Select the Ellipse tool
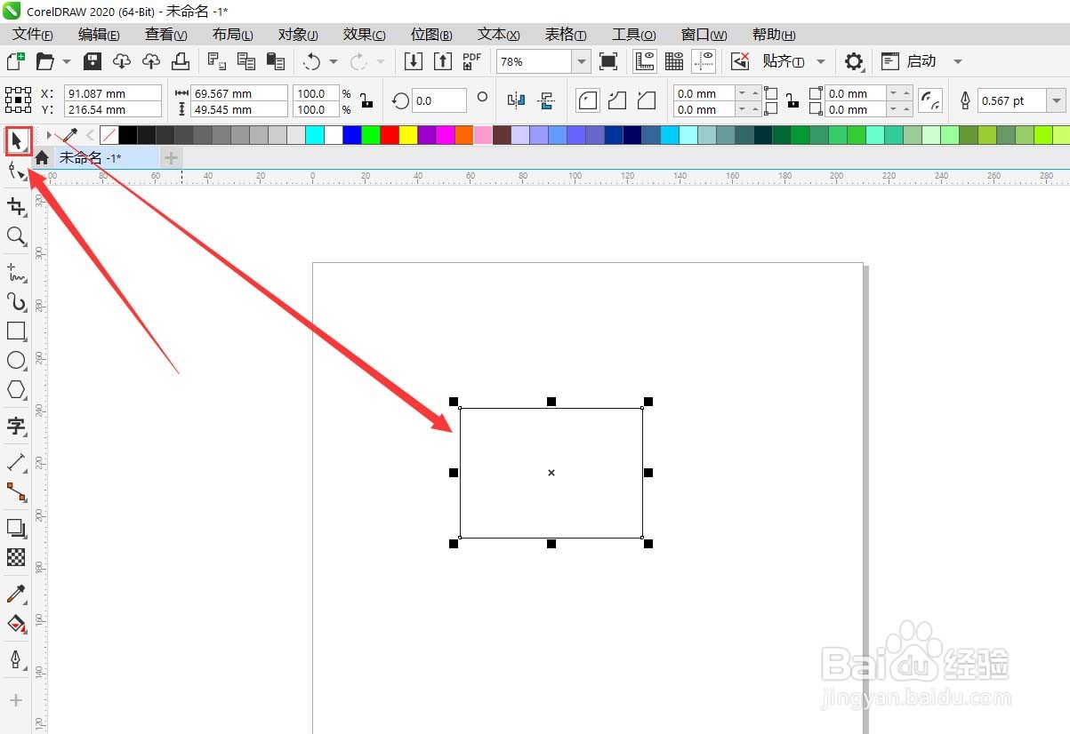The width and height of the screenshot is (1070, 734). pyautogui.click(x=16, y=360)
